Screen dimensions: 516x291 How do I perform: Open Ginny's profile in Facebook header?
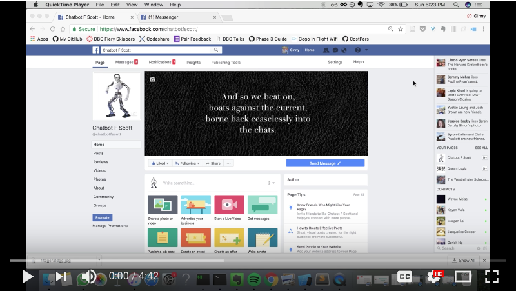(291, 50)
